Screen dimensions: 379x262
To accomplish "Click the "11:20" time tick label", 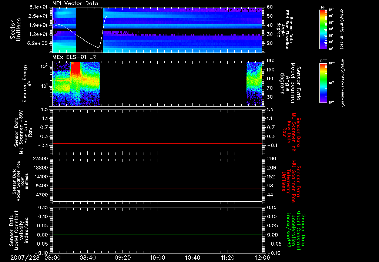I will [228, 258].
